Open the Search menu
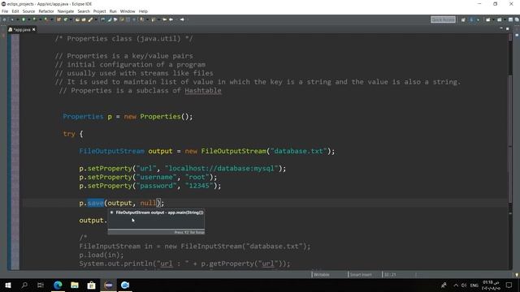The image size is (520, 292). click(84, 11)
